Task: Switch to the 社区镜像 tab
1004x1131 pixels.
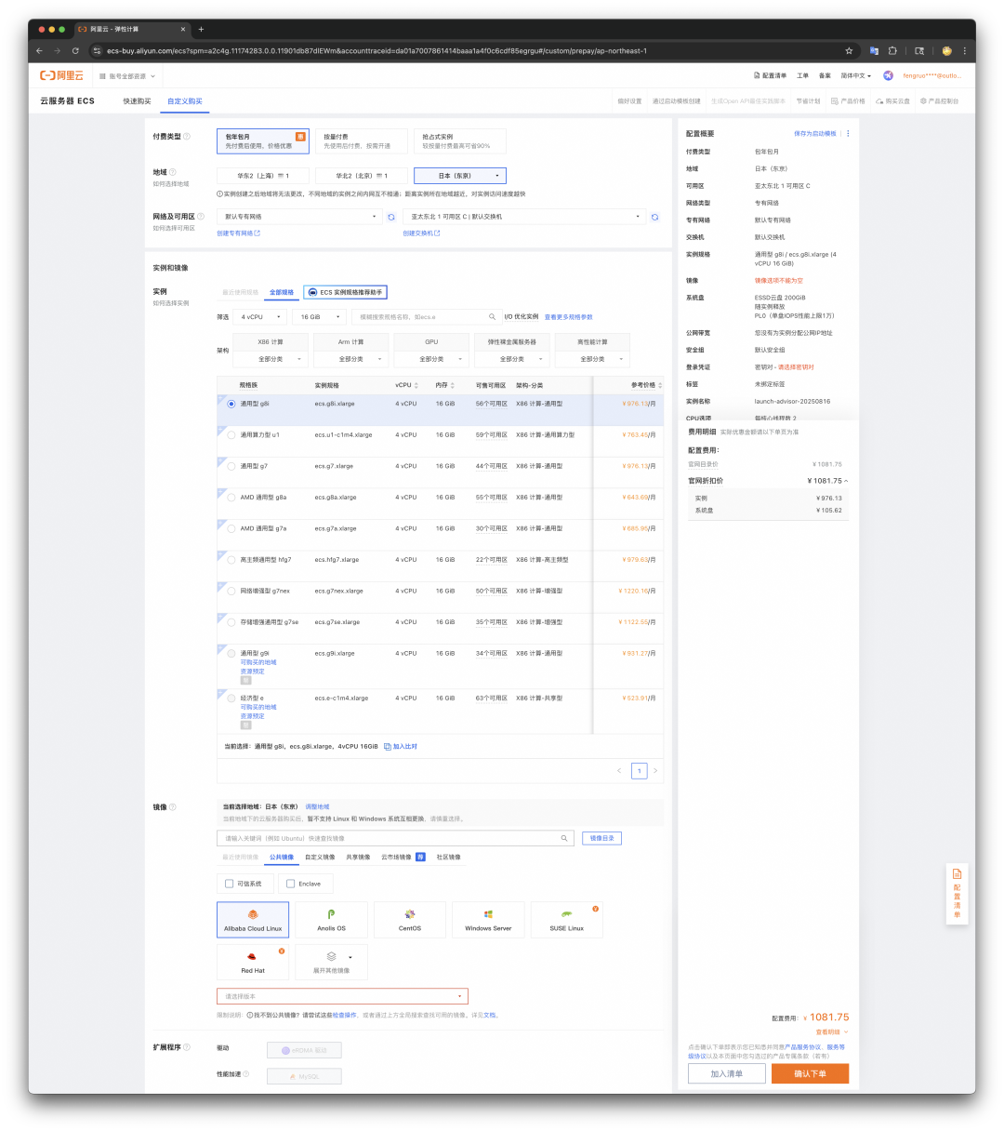Action: click(x=448, y=858)
